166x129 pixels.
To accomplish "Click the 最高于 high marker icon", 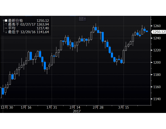I will tap(6, 24).
